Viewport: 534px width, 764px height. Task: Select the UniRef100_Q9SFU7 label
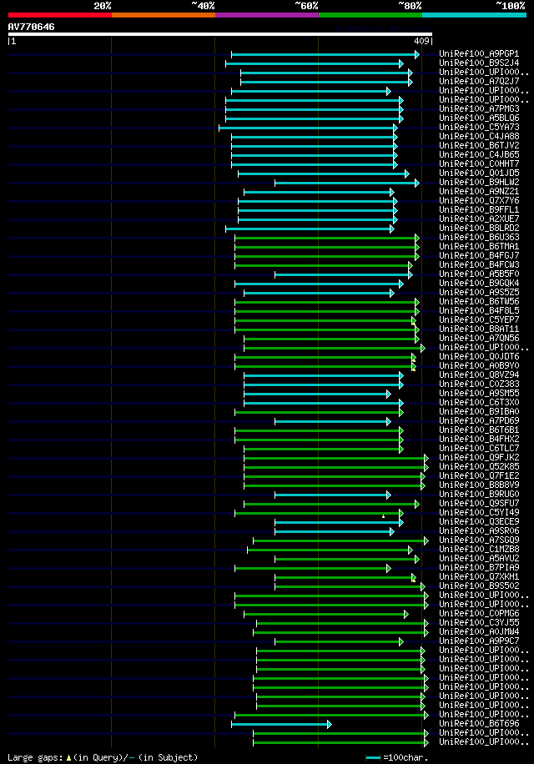[x=479, y=504]
